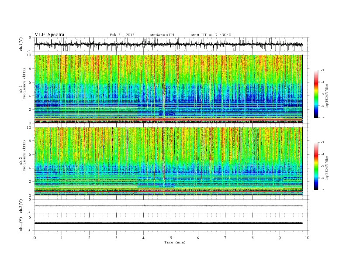Click the date label 'Feb. 3, 2013'
Viewport: 346px width, 267px height.
tap(122, 35)
